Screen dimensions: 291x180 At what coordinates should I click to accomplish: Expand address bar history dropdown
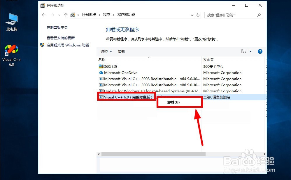tap(192, 15)
